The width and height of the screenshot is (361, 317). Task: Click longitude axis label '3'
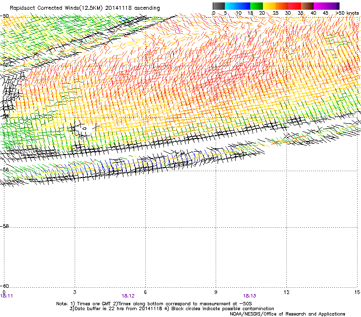75,292
